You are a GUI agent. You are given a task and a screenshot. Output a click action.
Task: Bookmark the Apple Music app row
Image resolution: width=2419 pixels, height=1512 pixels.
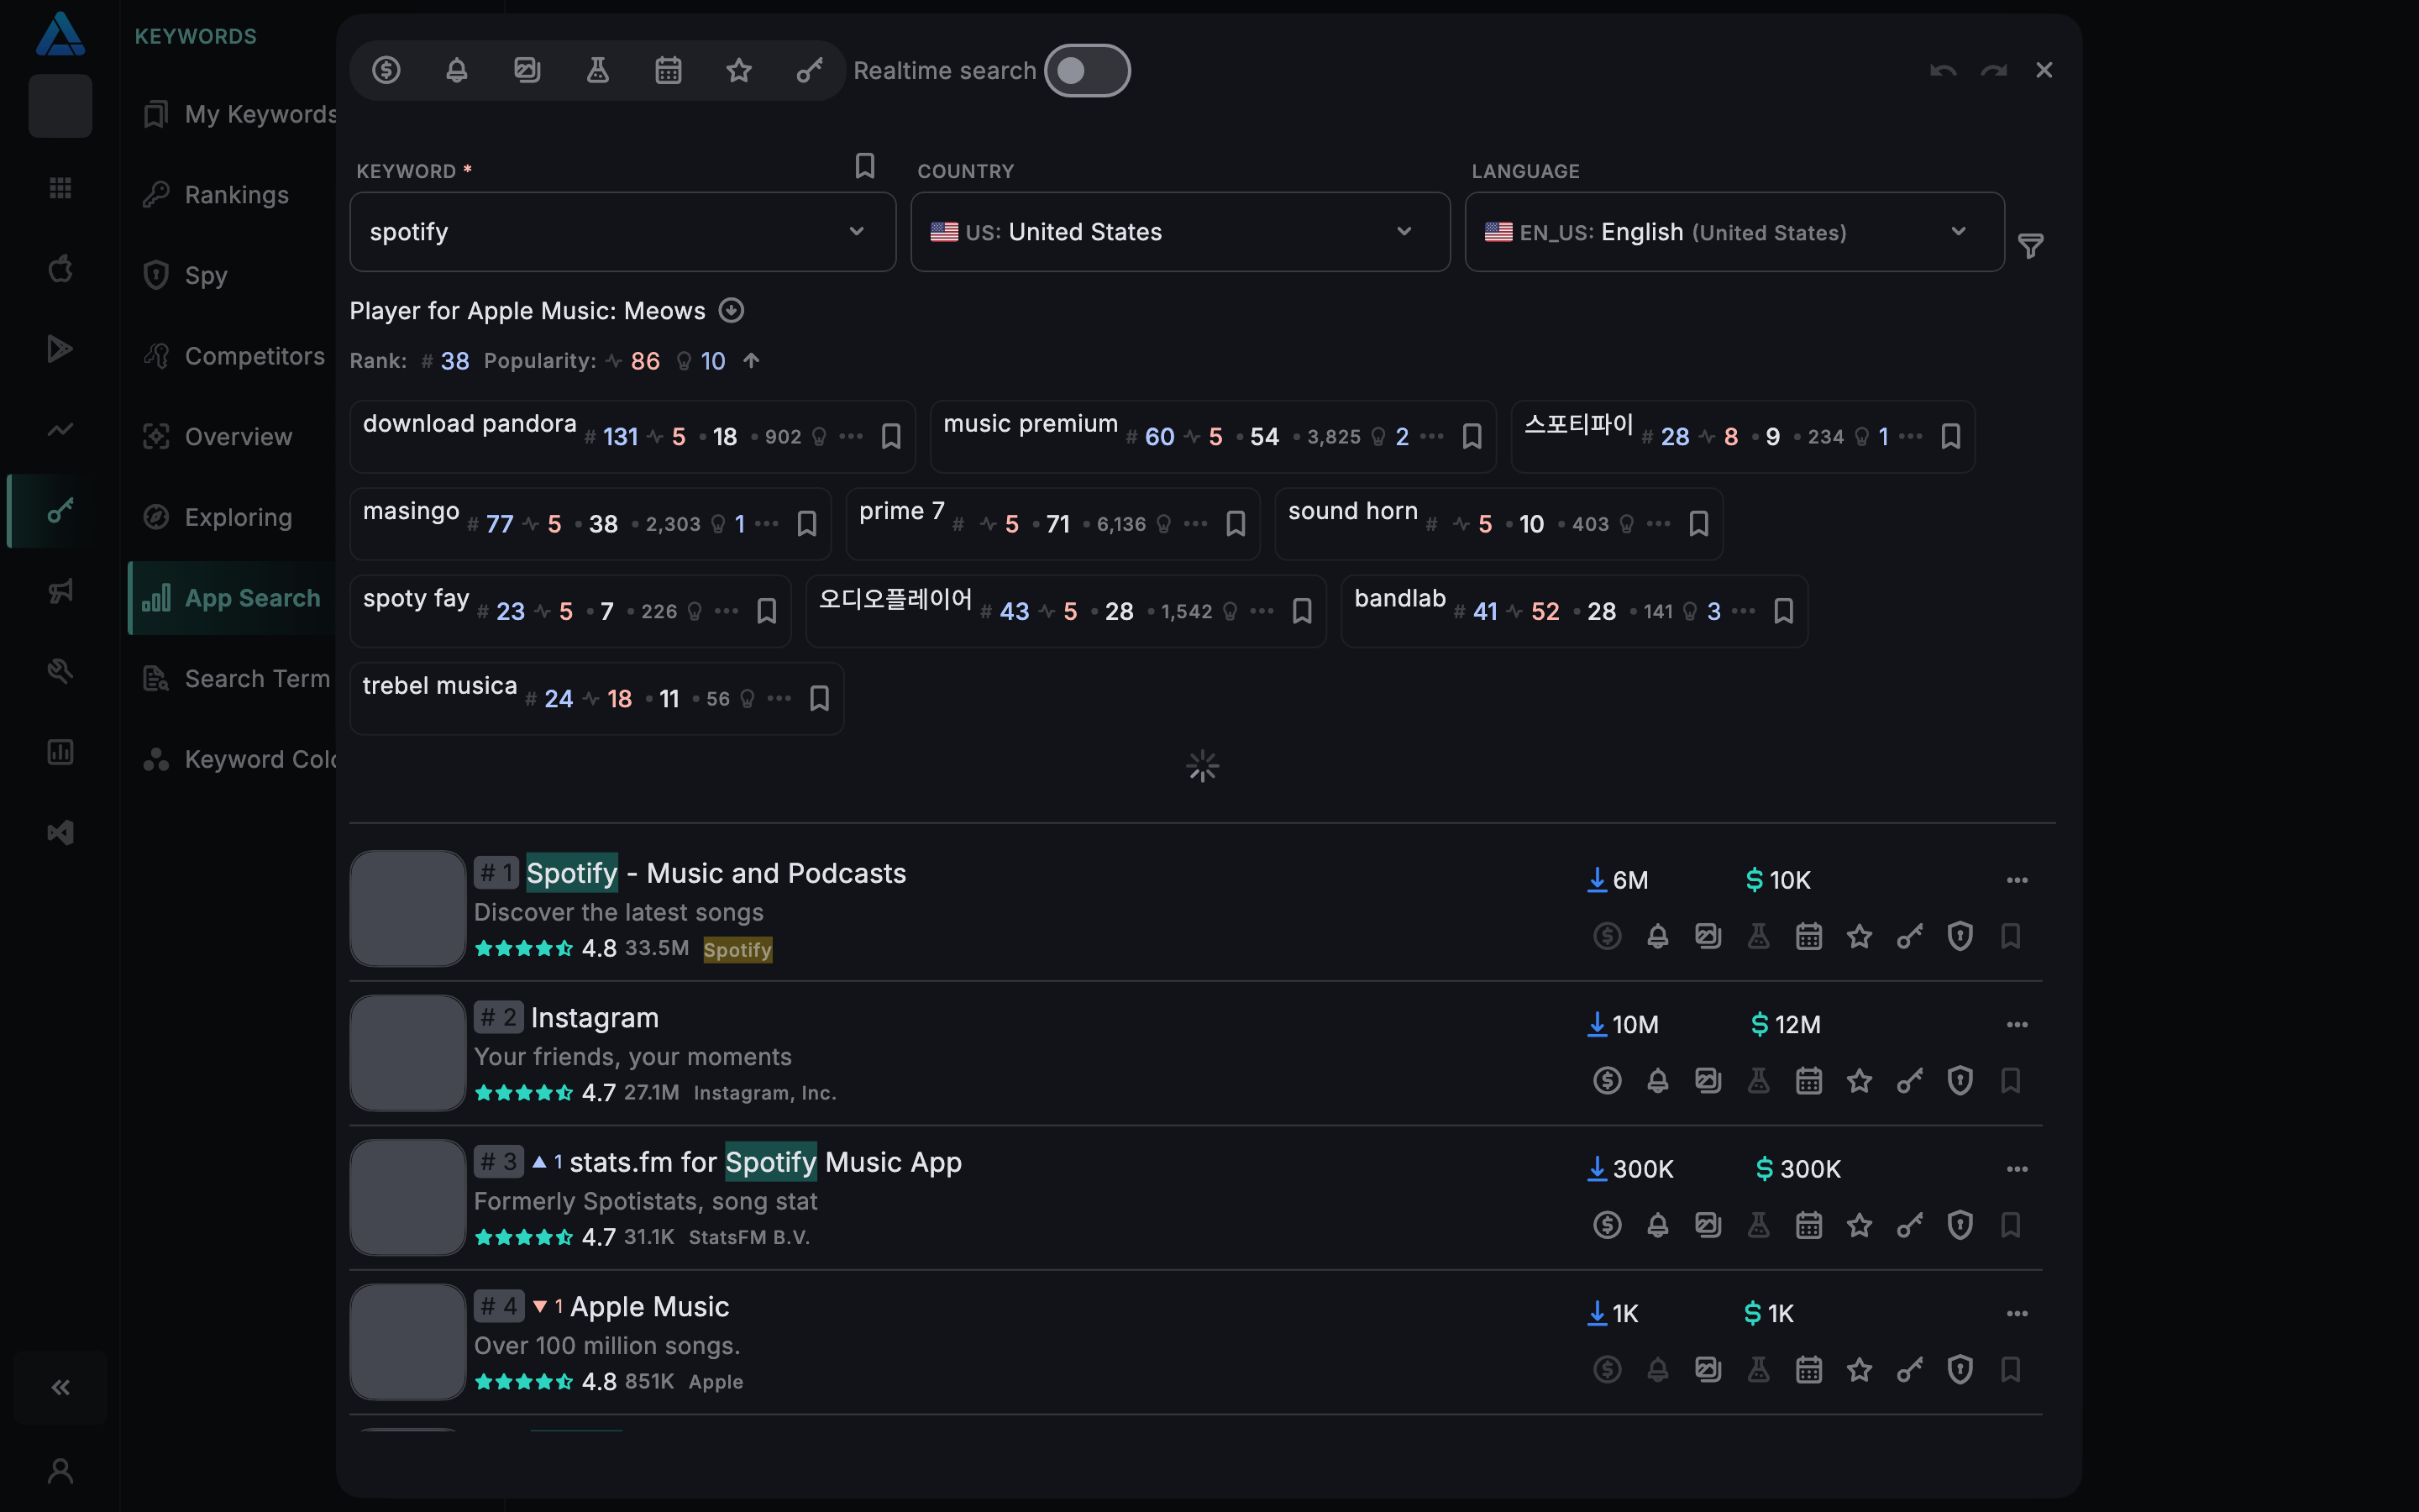pos(2010,1370)
